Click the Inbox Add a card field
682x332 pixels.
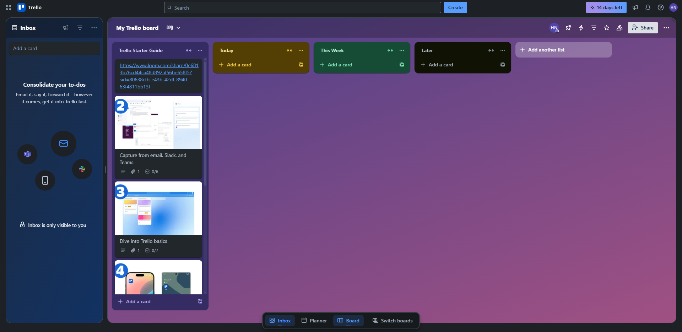(54, 48)
